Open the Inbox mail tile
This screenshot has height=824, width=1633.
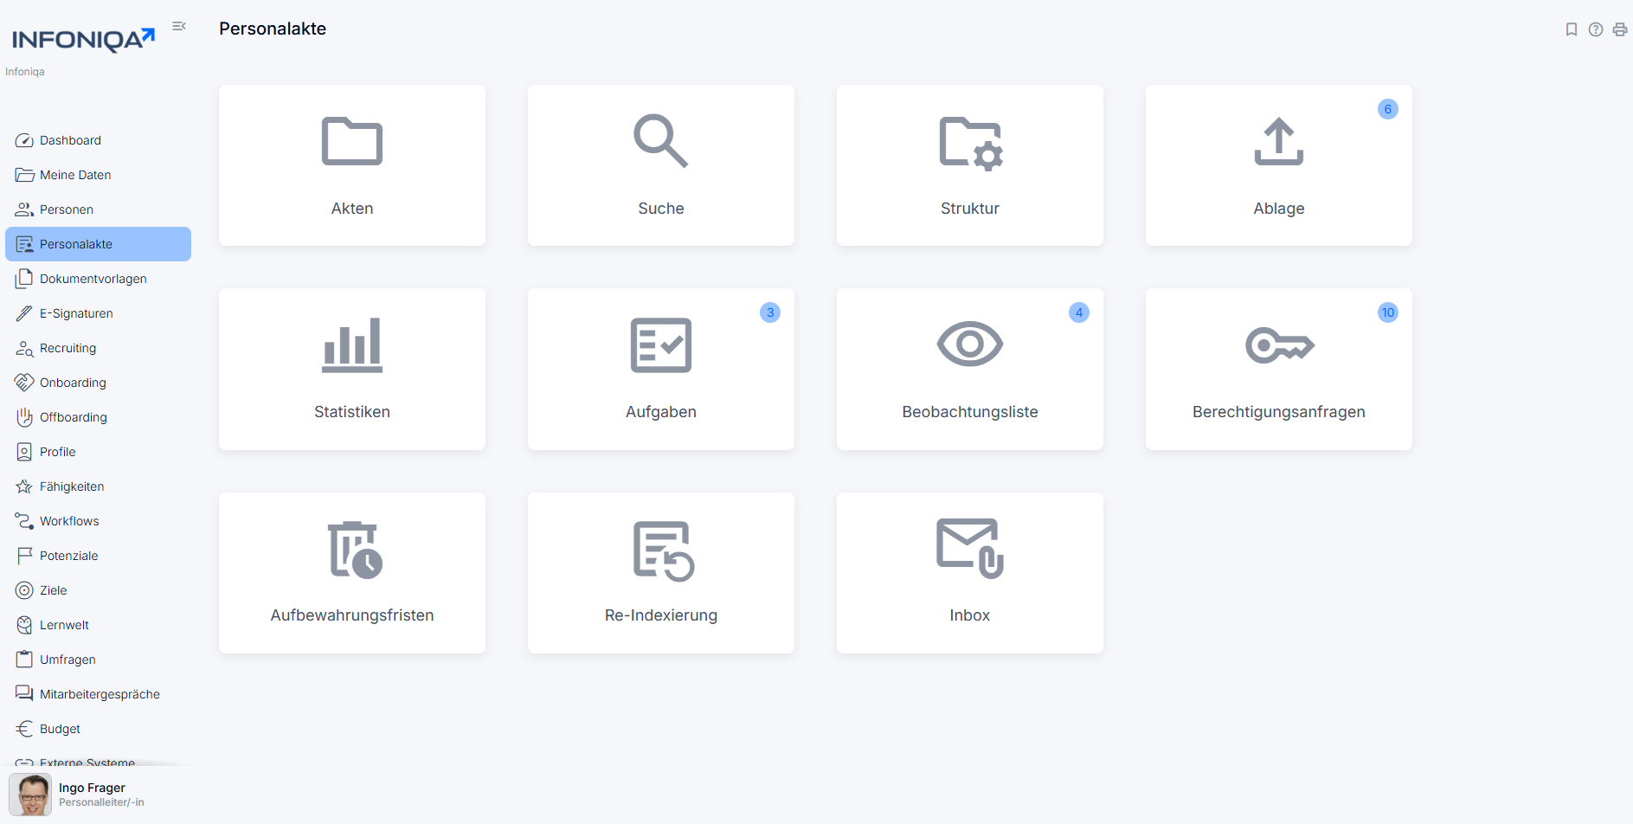click(x=970, y=573)
